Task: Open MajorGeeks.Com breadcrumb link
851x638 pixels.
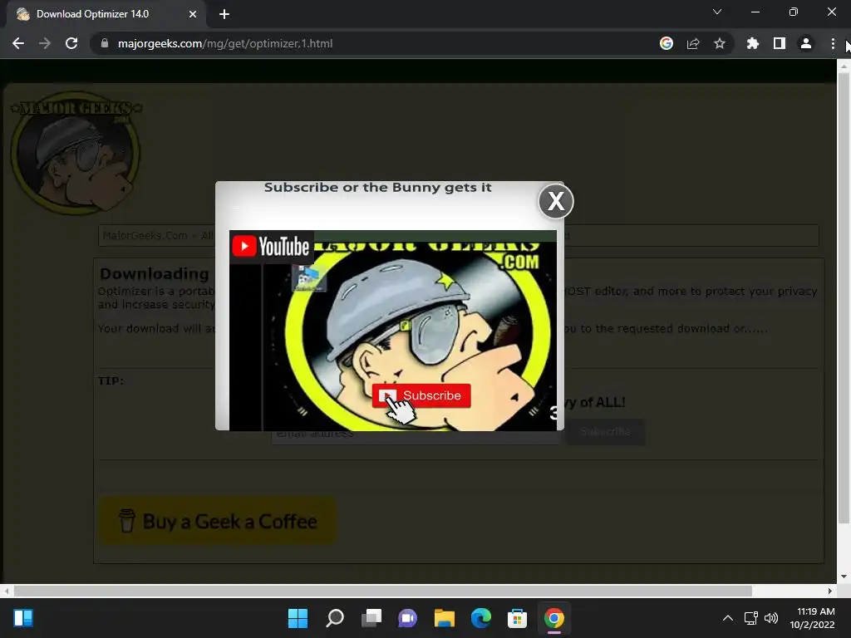Action: [x=145, y=235]
